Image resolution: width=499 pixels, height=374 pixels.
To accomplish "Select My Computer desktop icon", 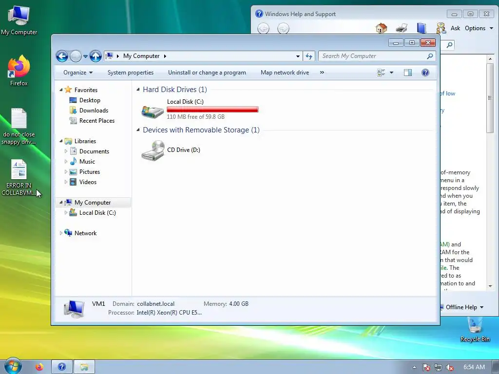I will click(19, 20).
